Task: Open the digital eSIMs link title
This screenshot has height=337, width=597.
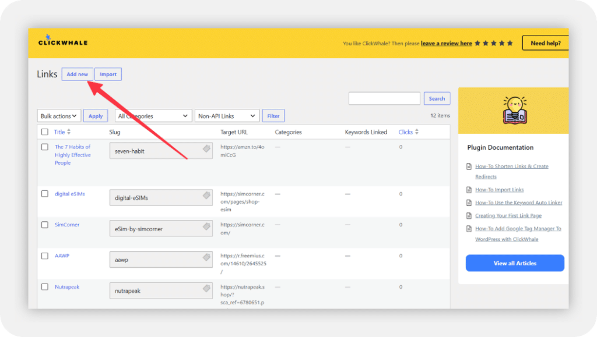Action: click(x=70, y=194)
